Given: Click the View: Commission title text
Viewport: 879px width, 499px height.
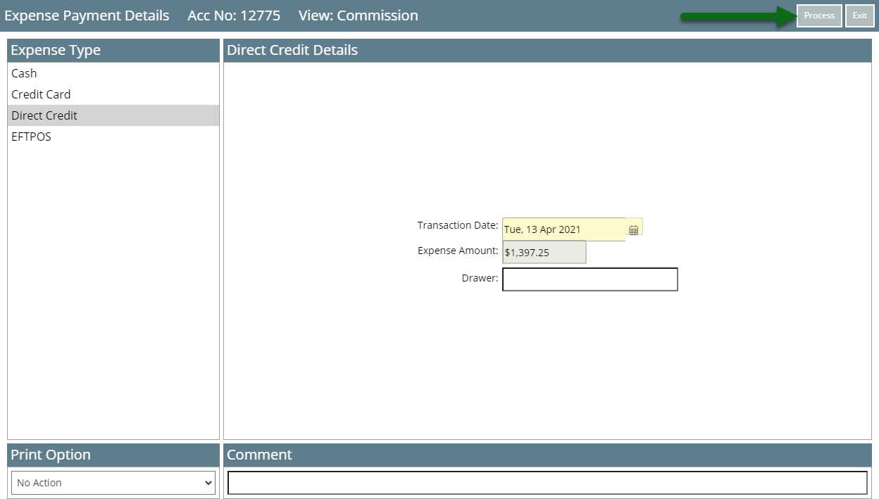Looking at the screenshot, I should pos(358,15).
